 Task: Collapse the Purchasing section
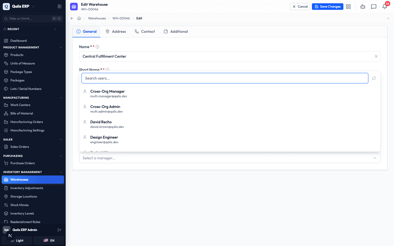[x=61, y=156]
